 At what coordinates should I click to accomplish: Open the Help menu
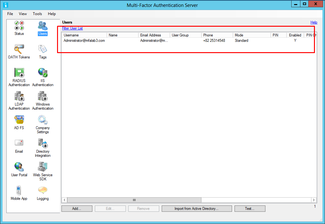click(52, 14)
